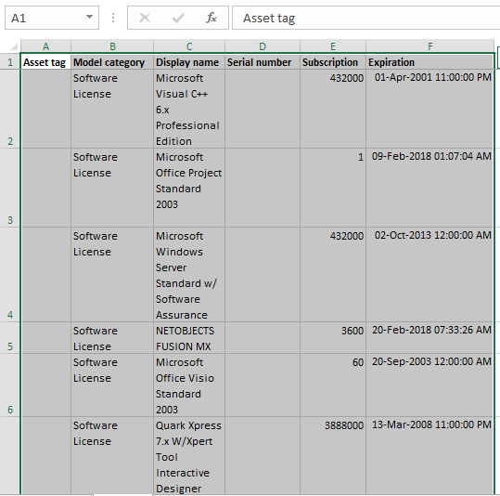Select Microsoft Visual C++ 6.x Professional Edition cell

189,109
